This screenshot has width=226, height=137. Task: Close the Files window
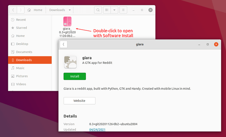(x=150, y=10)
